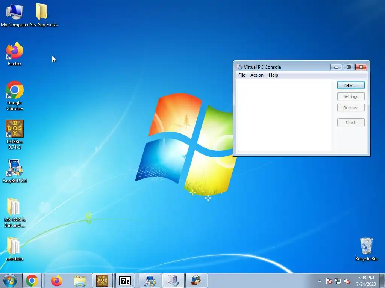Show hidden tray icons arrow
385x288 pixels.
pos(320,281)
